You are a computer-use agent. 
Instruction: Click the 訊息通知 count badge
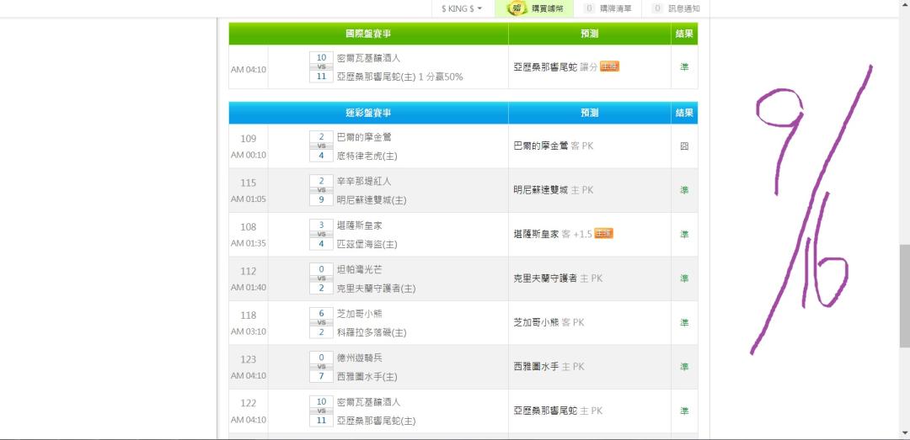coord(657,8)
